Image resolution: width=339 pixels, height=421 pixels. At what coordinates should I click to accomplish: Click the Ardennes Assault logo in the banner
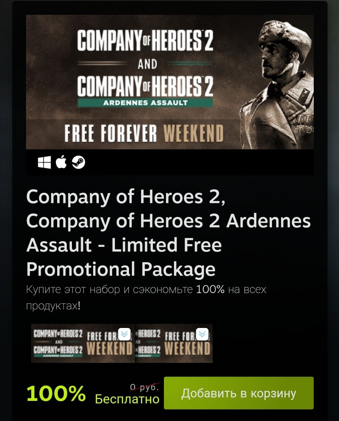(145, 91)
